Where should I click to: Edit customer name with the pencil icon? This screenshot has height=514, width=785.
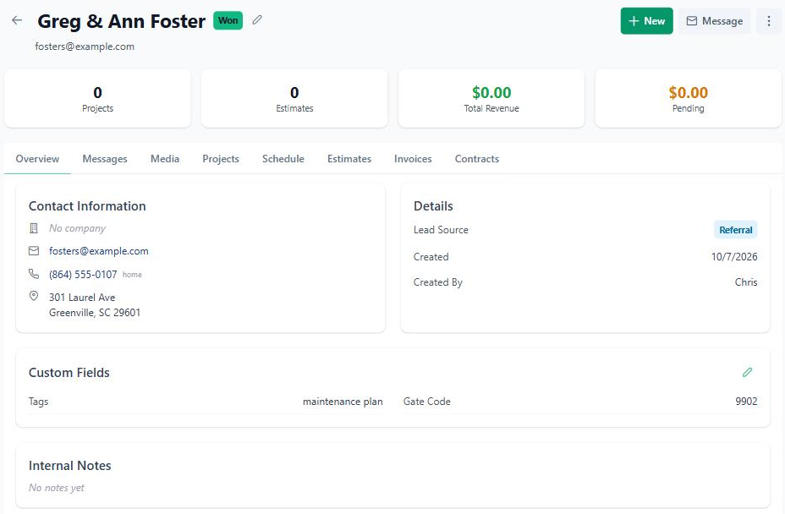257,20
